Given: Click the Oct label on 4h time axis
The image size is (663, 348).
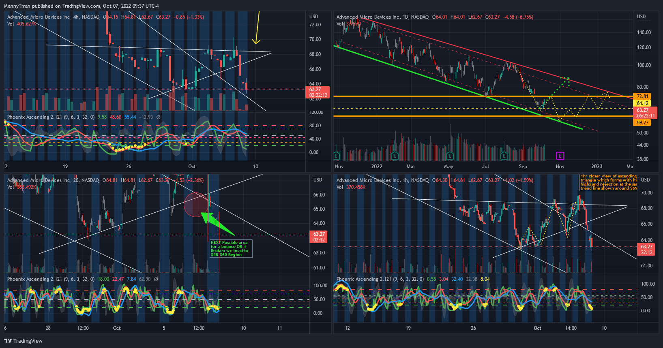Looking at the screenshot, I should click(192, 167).
